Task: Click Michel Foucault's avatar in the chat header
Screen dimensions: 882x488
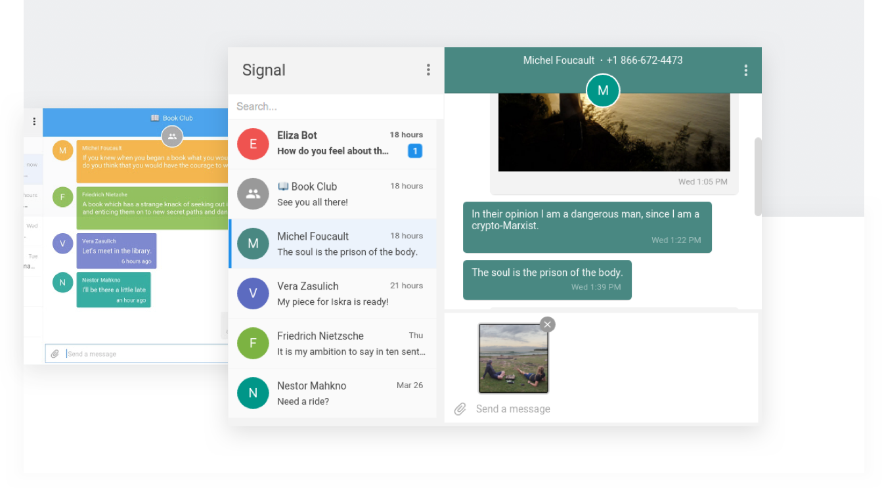Action: click(603, 91)
